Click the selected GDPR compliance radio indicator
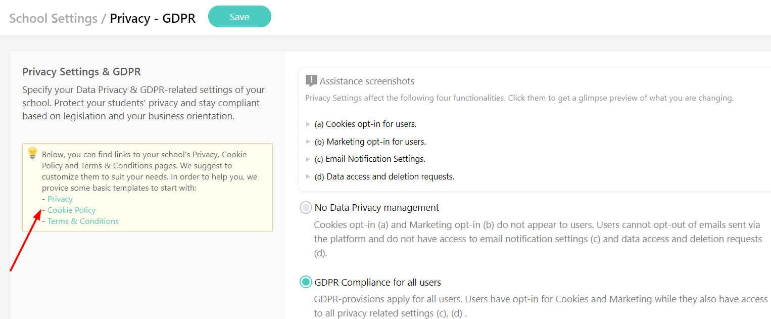The height and width of the screenshot is (319, 771). pyautogui.click(x=306, y=282)
